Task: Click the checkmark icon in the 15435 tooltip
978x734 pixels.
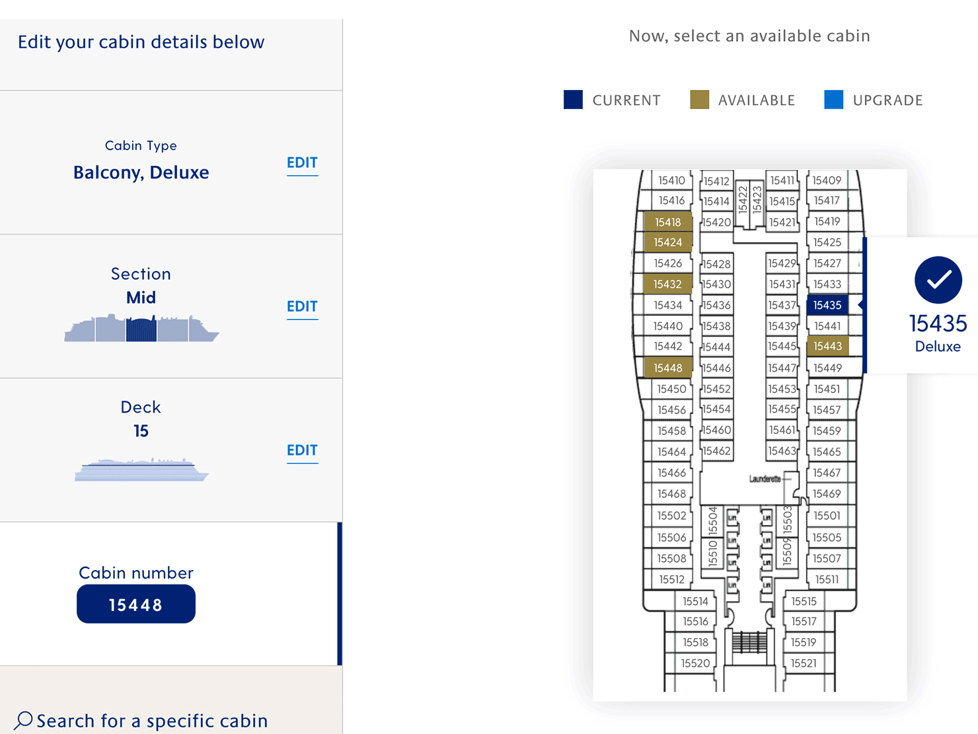Action: click(938, 280)
